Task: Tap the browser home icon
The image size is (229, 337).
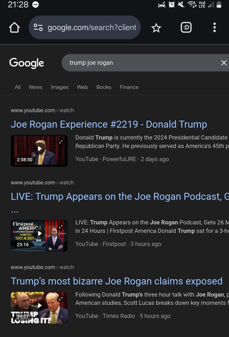Action: (14, 28)
